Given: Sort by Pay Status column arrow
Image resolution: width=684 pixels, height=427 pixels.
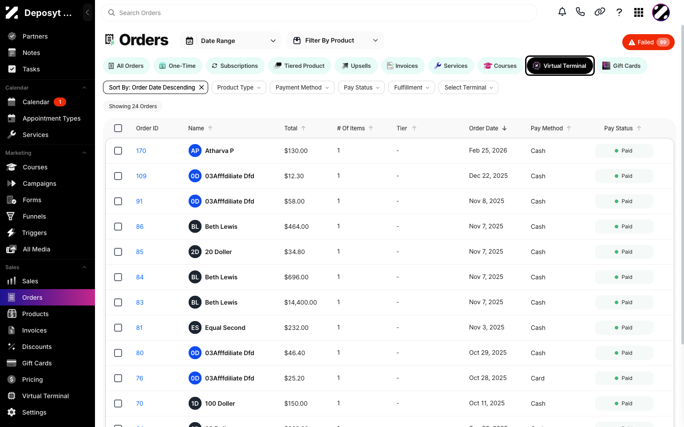Looking at the screenshot, I should pyautogui.click(x=639, y=128).
